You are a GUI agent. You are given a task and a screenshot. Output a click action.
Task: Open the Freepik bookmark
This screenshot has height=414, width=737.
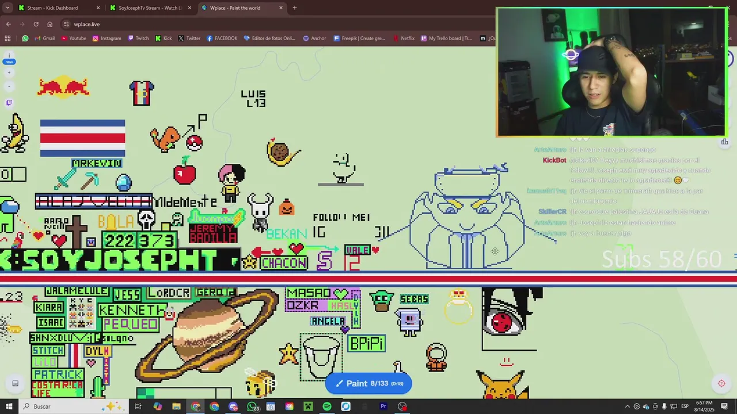359,39
